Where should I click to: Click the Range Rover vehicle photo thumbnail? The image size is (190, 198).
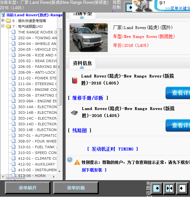tap(89, 38)
